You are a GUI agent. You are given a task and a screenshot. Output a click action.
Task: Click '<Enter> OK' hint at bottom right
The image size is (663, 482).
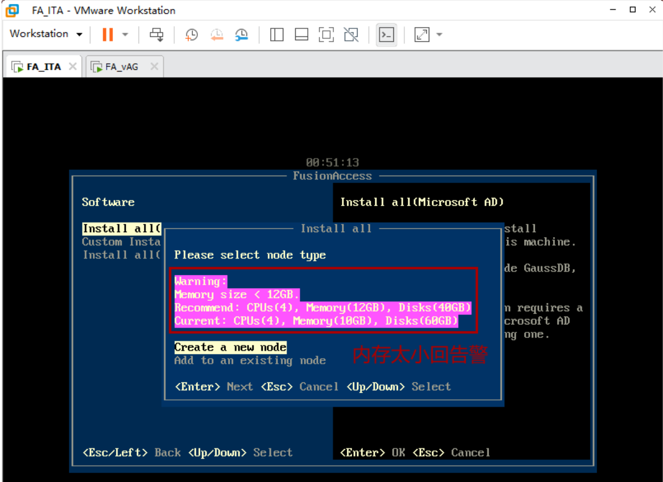[x=373, y=453]
